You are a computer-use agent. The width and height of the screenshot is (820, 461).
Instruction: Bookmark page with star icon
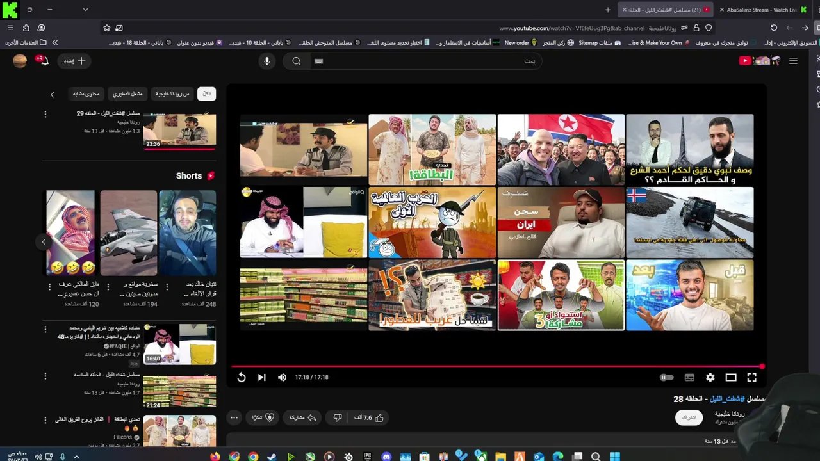(106, 28)
